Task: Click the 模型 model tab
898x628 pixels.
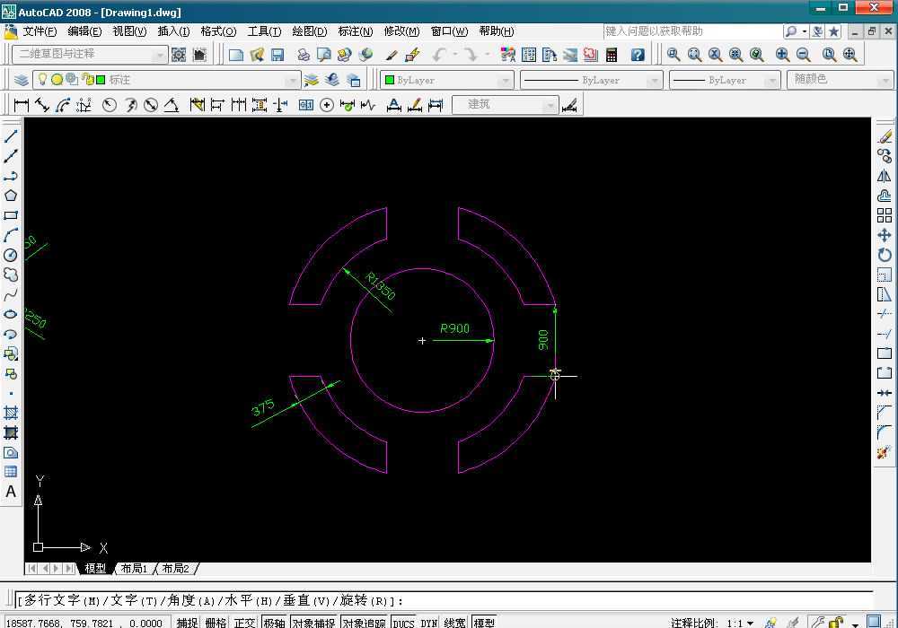Action: point(95,569)
